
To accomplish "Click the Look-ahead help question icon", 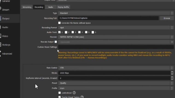I will [x=74, y=93].
